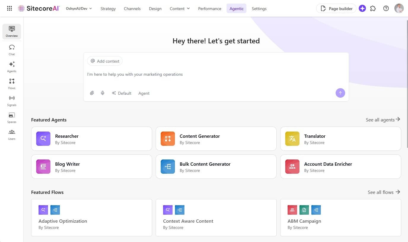Image resolution: width=408 pixels, height=242 pixels.
Task: Open Spaces in the sidebar
Action: pyautogui.click(x=12, y=118)
